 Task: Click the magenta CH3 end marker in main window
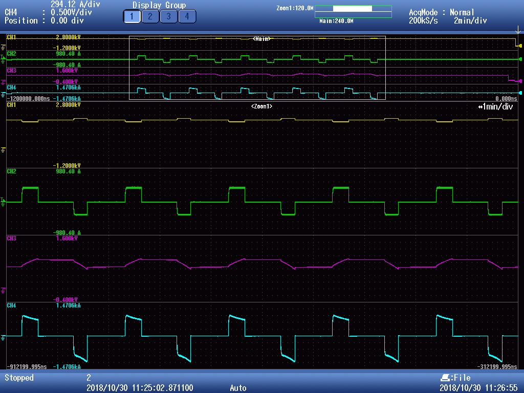(x=519, y=81)
